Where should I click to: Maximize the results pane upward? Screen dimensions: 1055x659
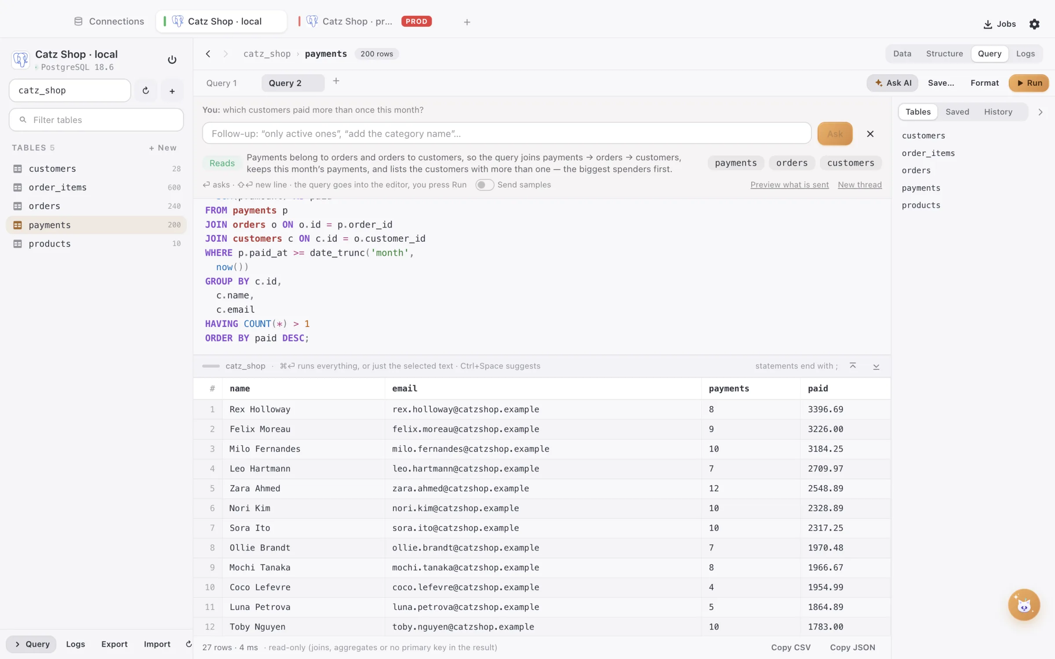(853, 366)
